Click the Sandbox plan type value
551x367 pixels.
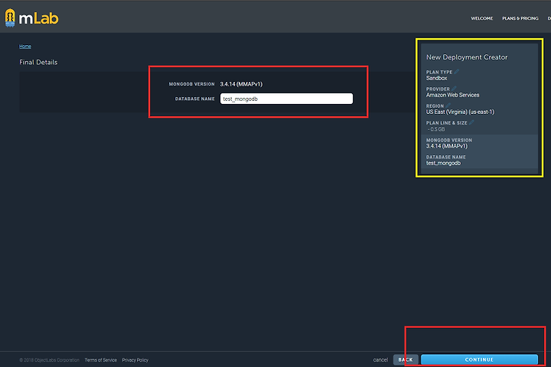(x=436, y=78)
